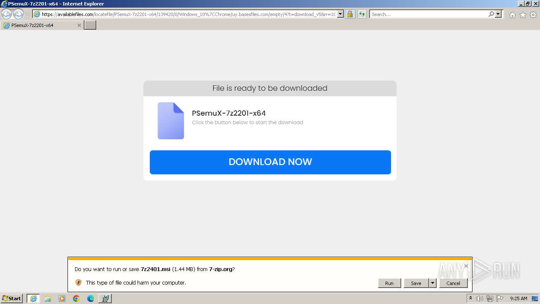Launch Microsoft Edge from taskbar
Viewport: 540px width, 304px height.
click(x=91, y=299)
